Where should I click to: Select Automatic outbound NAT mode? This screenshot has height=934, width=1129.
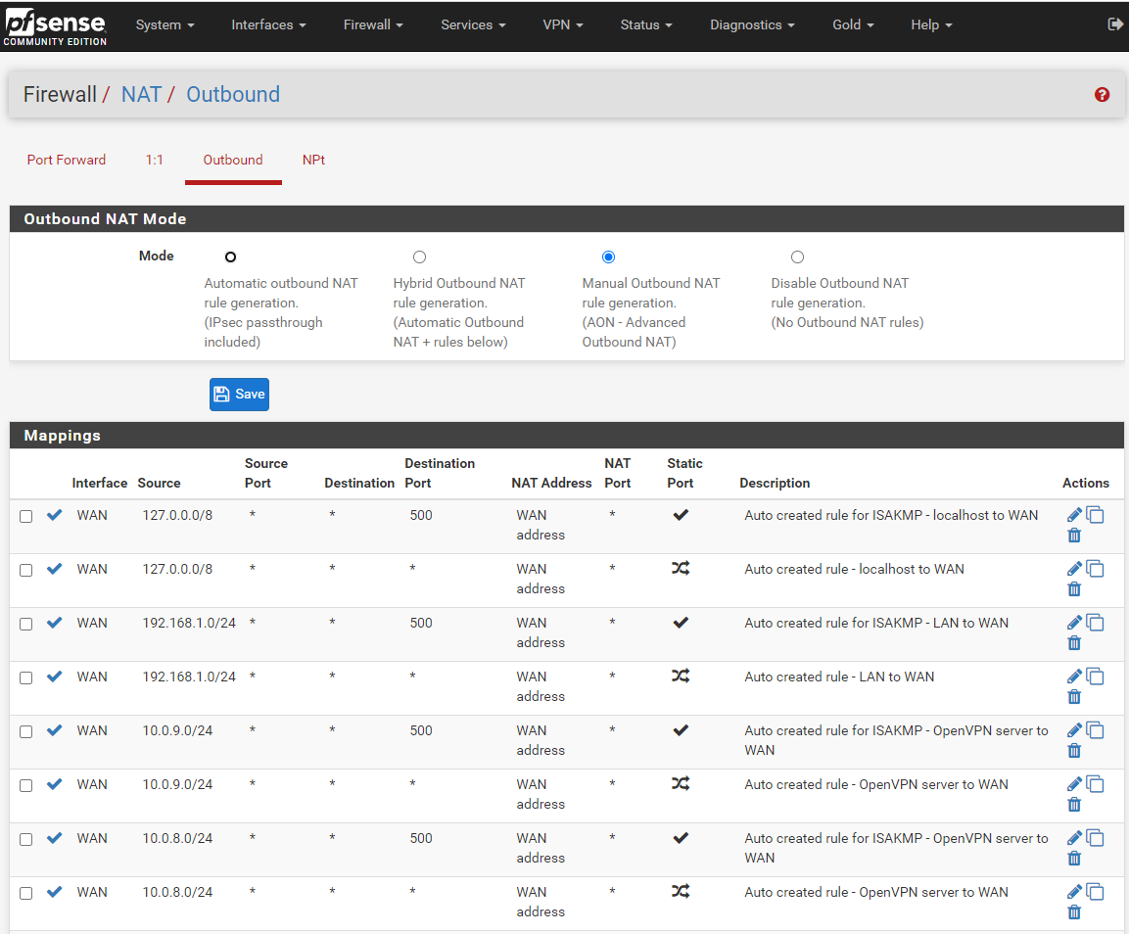230,257
